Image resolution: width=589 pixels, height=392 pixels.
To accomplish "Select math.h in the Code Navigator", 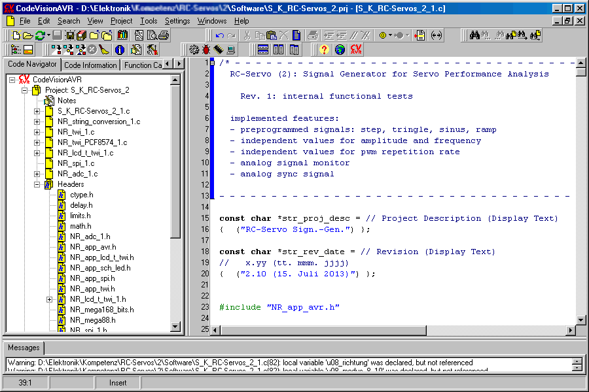I will click(x=81, y=226).
